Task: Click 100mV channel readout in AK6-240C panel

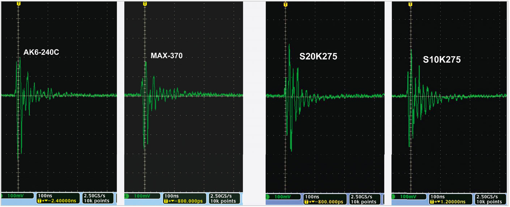Action: 17,196
